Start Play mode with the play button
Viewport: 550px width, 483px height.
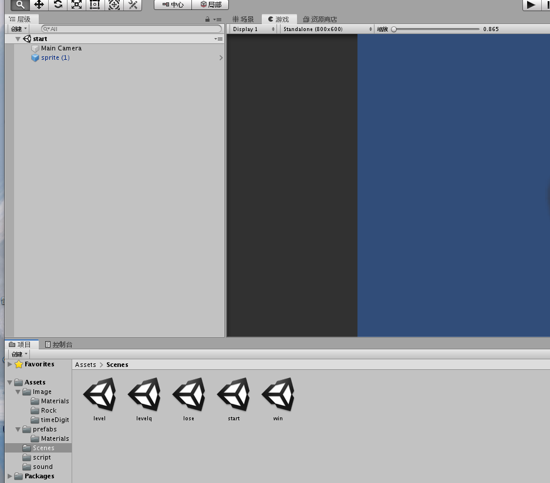tap(531, 5)
